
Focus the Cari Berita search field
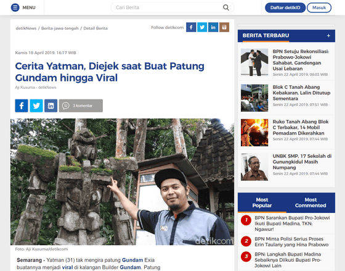[168, 7]
